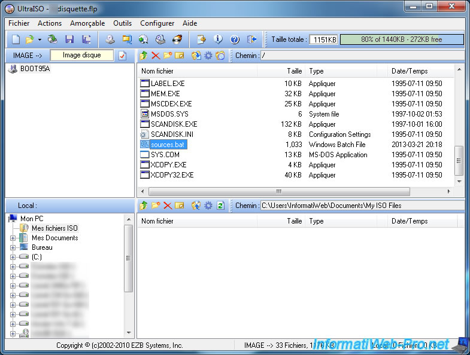The width and height of the screenshot is (470, 355).
Task: Click image list vertical scrollbar thumb
Action: (x=459, y=160)
